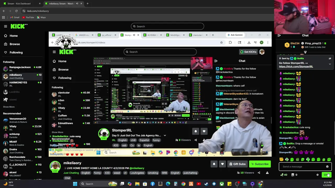335x188 pixels.
Task: Open Venomman20 in Recommended list
Action: click(x=22, y=120)
